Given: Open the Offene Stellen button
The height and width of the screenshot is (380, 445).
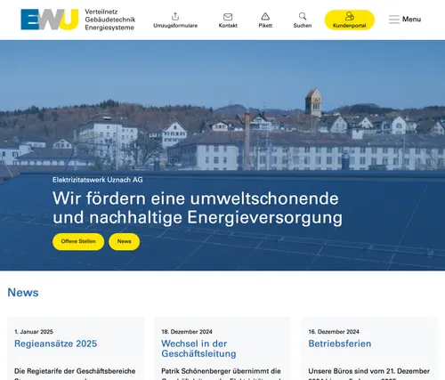Looking at the screenshot, I should point(78,241).
